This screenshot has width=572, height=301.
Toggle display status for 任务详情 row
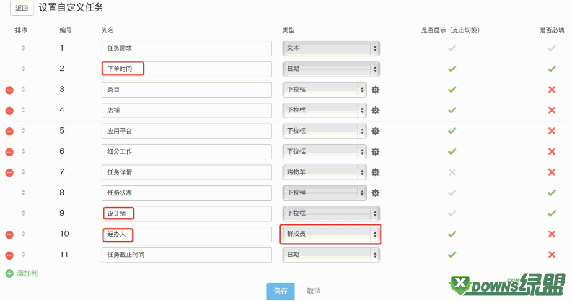tap(452, 172)
